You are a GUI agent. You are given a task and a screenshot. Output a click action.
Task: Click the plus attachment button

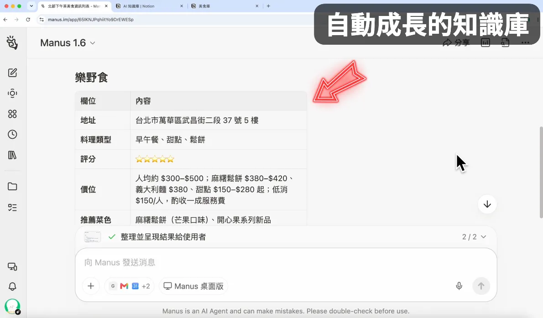91,286
